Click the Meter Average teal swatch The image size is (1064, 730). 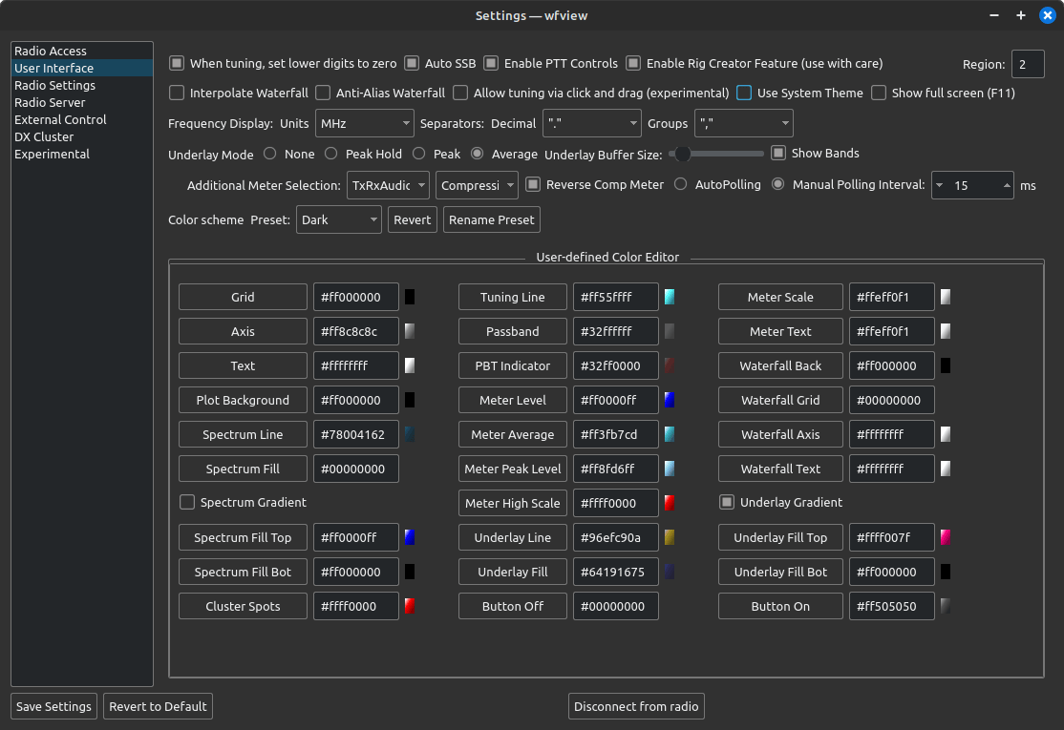pos(670,434)
